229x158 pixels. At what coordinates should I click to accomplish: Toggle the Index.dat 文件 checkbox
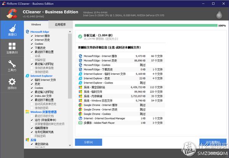point(32,96)
